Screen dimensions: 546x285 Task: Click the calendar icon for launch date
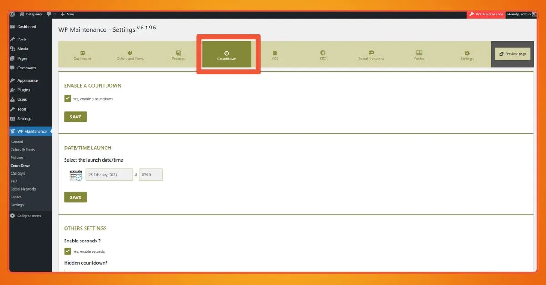(76, 175)
